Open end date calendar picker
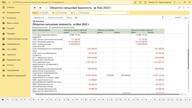Screen dimensions: 192x108 point(72,13)
